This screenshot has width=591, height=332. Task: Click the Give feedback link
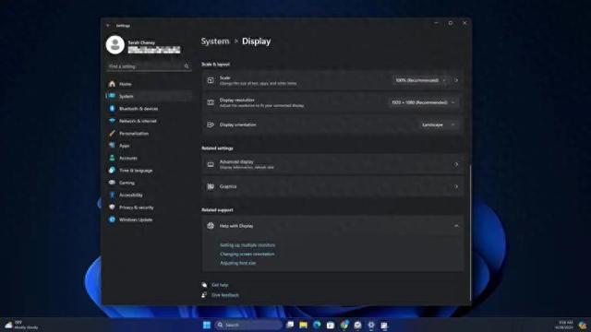(x=225, y=295)
